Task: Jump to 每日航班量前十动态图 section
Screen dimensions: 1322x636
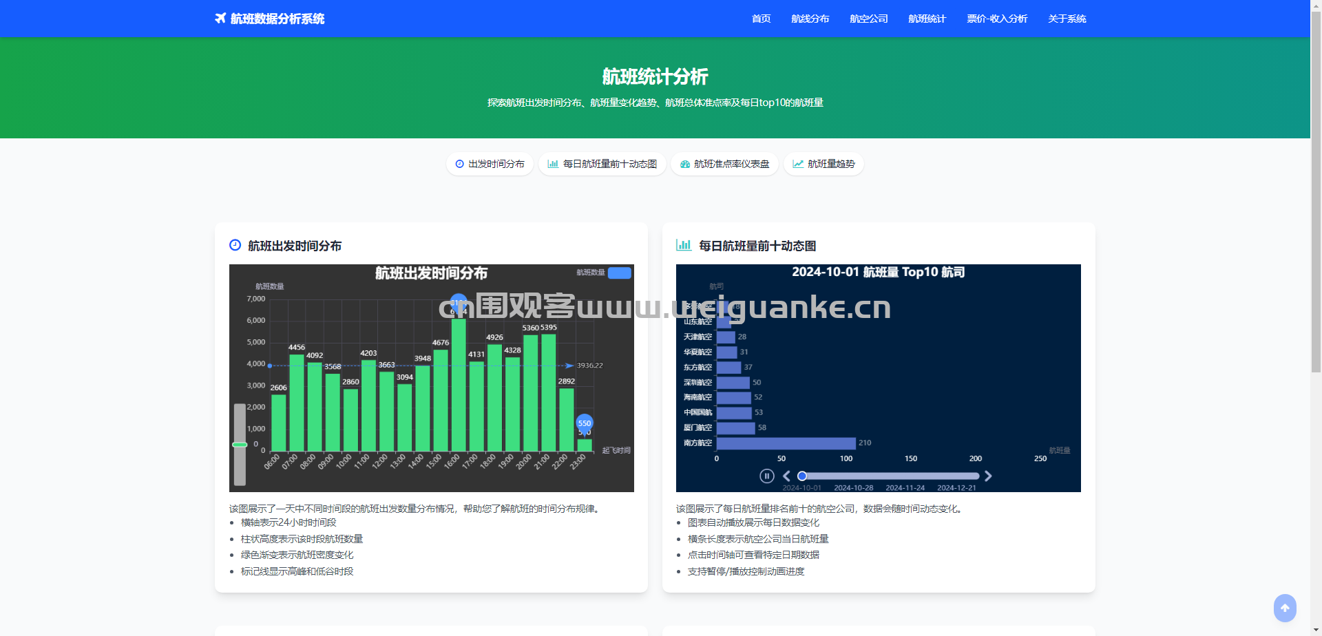Action: coord(602,164)
